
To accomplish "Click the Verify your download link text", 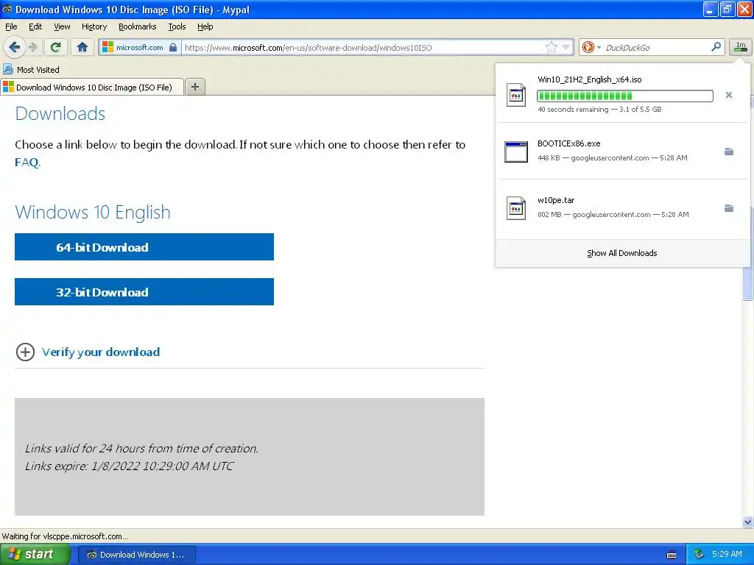I will click(x=100, y=352).
